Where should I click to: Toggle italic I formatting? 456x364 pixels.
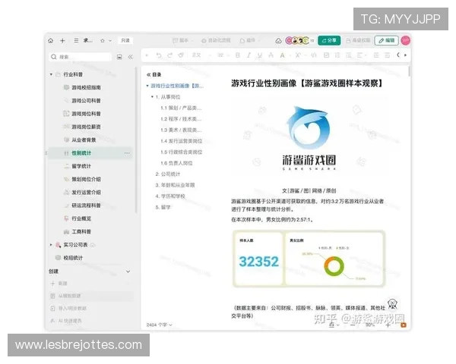(x=249, y=55)
